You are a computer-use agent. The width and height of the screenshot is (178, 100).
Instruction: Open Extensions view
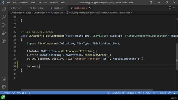pos(4,41)
